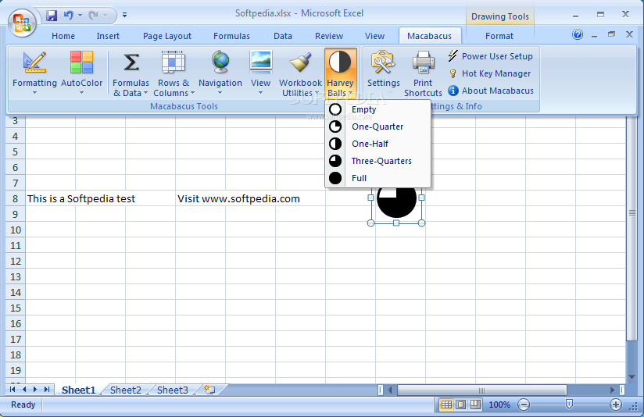Click the Print Shortcuts printer icon
Viewport: 644px width, 417px height.
tap(424, 62)
